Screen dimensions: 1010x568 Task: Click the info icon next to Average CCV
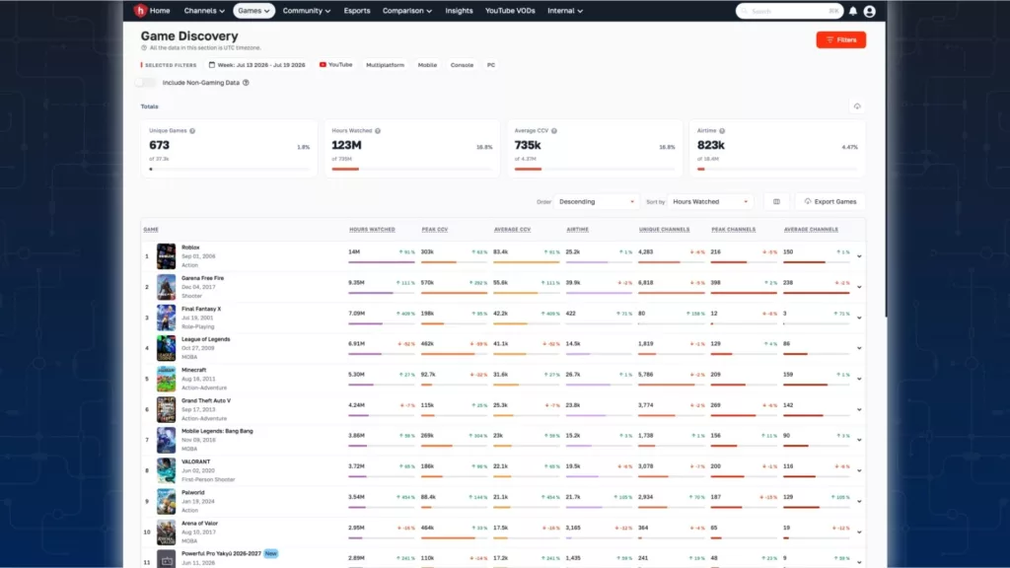(554, 131)
